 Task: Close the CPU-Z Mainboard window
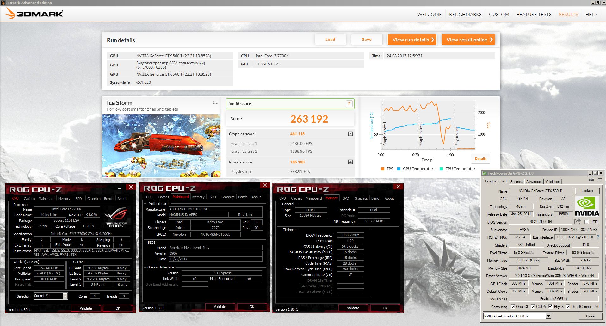tap(265, 185)
